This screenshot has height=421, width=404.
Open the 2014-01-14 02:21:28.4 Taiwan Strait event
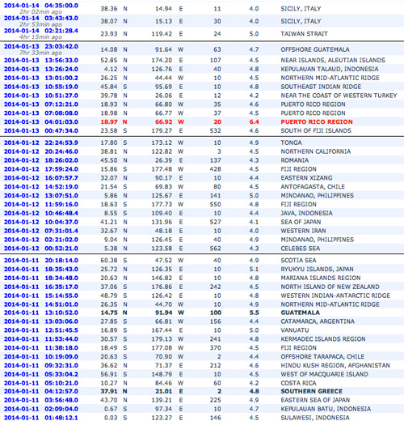pyautogui.click(x=41, y=31)
